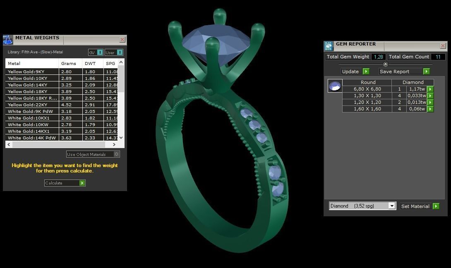Click the Grams column header
Screen dimensions: 451x268
click(x=70, y=64)
